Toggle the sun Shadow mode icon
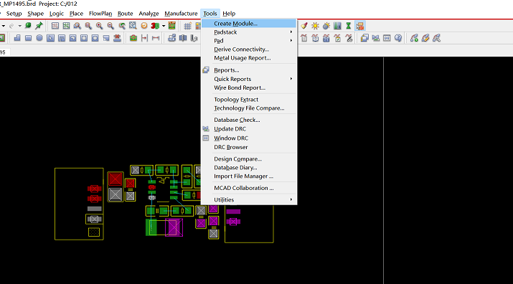The height and width of the screenshot is (284, 513). 316,26
